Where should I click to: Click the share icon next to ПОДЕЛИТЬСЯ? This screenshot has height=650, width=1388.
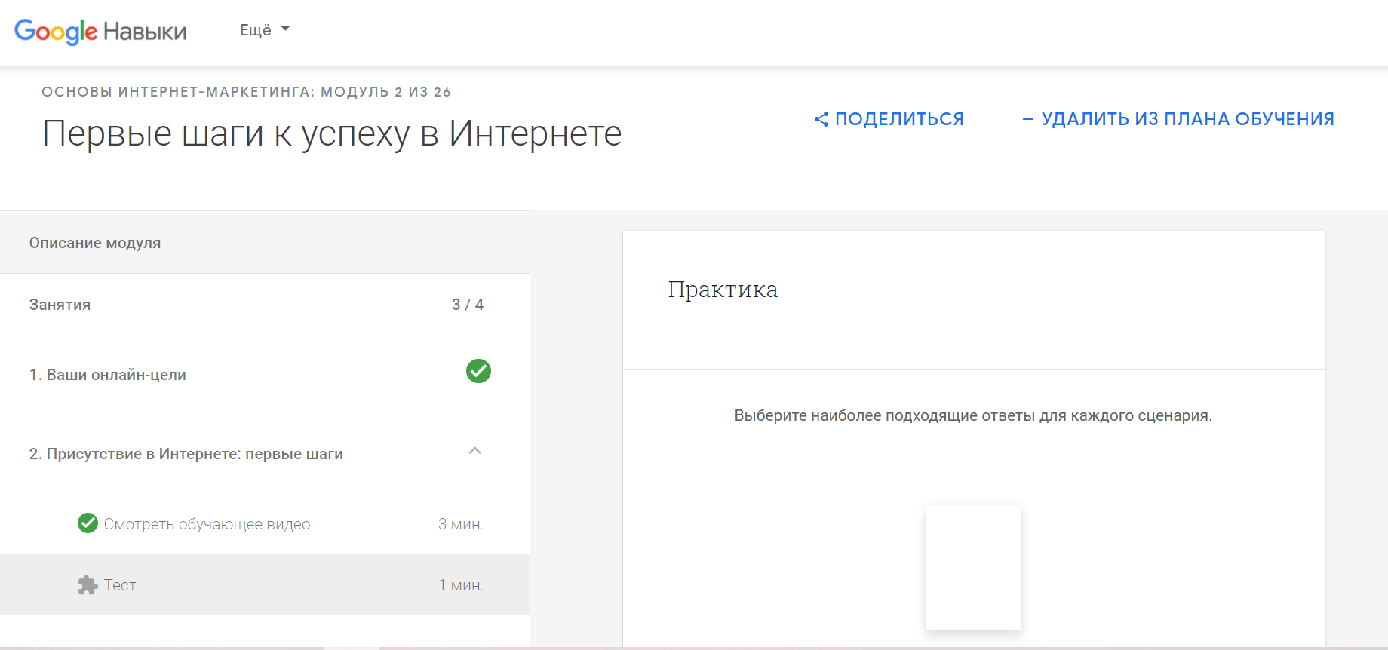coord(821,119)
